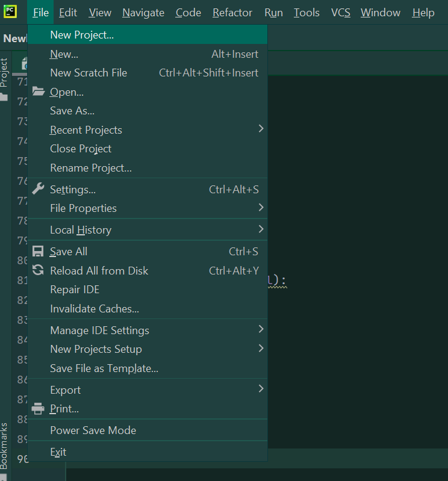This screenshot has width=448, height=481.
Task: Expand the File Properties submenu arrow
Action: (x=261, y=207)
